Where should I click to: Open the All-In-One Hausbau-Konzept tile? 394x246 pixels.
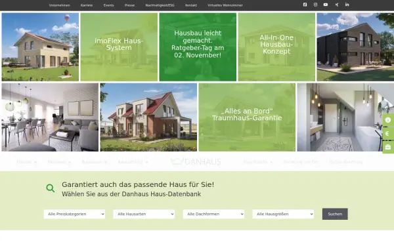(x=276, y=47)
